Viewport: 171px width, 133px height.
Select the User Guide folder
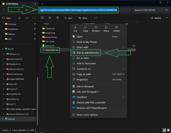[x=48, y=41]
